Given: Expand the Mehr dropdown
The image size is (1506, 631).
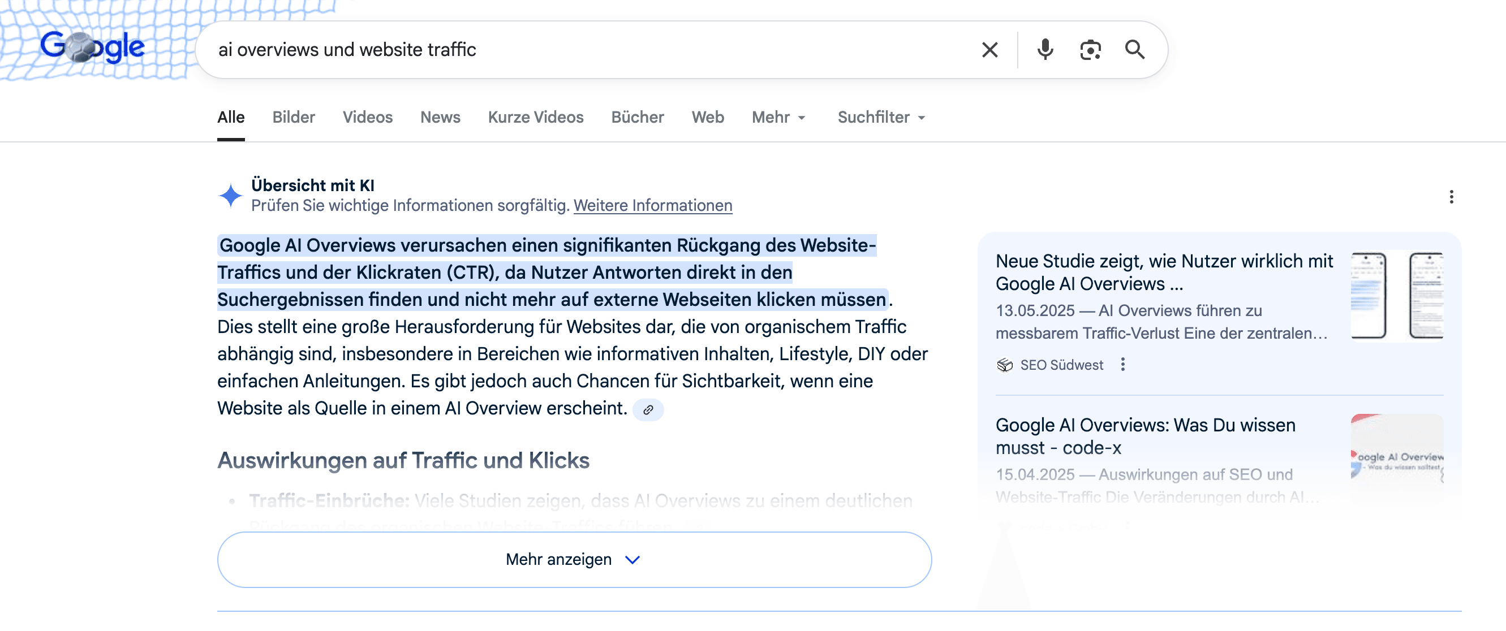Looking at the screenshot, I should click(778, 118).
